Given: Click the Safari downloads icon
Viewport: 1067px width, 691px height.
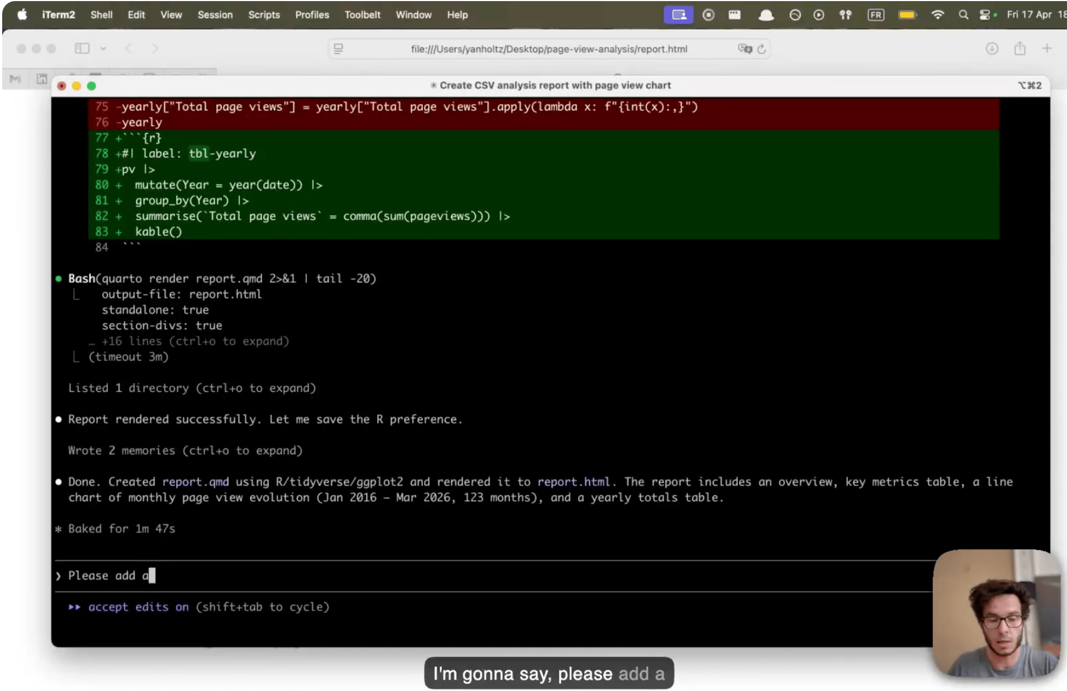Looking at the screenshot, I should pos(992,49).
